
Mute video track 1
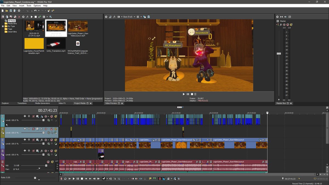52,116
